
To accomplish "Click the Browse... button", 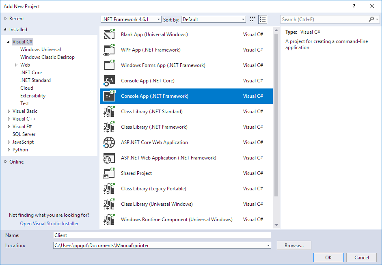I will coord(294,246).
